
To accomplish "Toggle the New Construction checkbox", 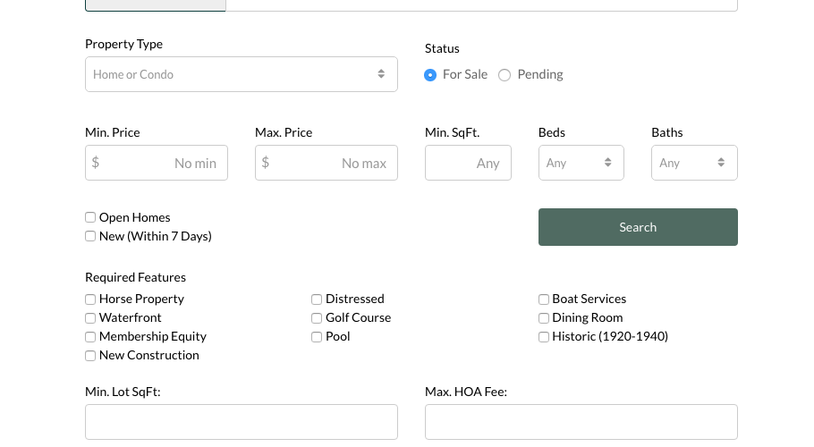I will click(x=90, y=356).
